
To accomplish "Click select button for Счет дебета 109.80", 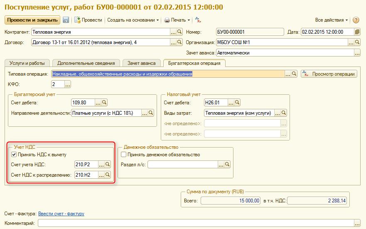I will [98, 103].
